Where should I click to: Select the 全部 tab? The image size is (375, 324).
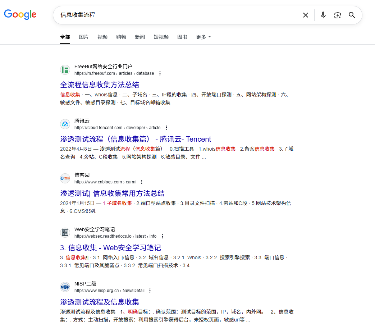point(65,37)
